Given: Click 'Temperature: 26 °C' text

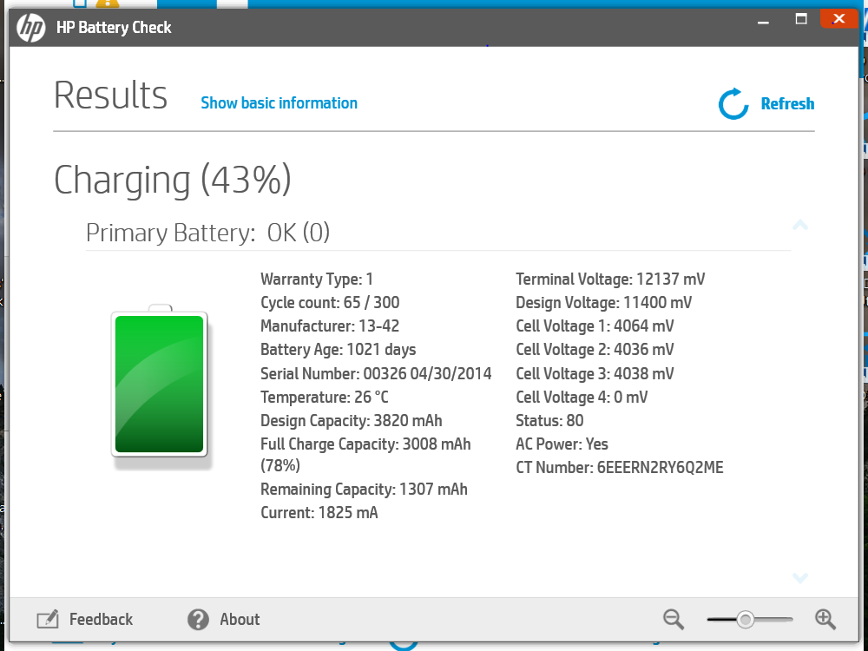Looking at the screenshot, I should pyautogui.click(x=325, y=397).
